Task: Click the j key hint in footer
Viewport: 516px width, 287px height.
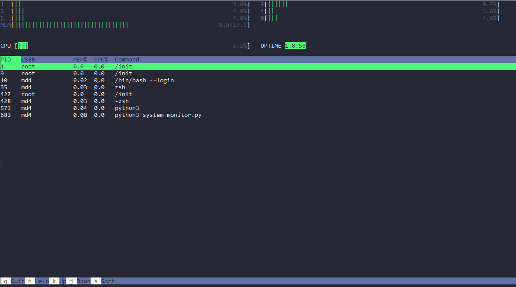Action: click(72, 281)
